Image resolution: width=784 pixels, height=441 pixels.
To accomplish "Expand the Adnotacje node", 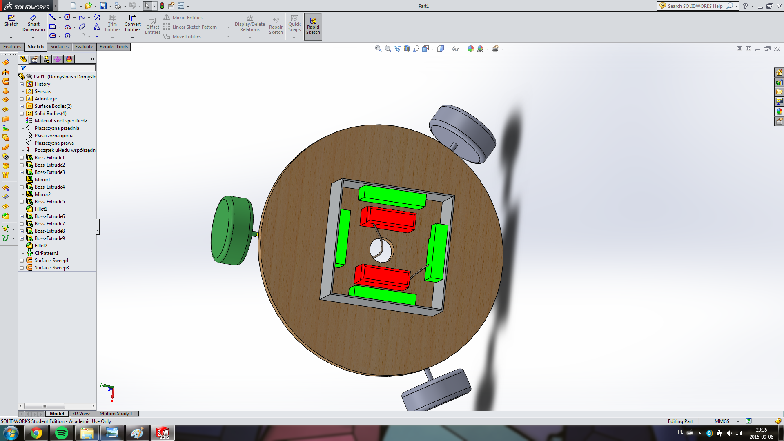I will (22, 99).
